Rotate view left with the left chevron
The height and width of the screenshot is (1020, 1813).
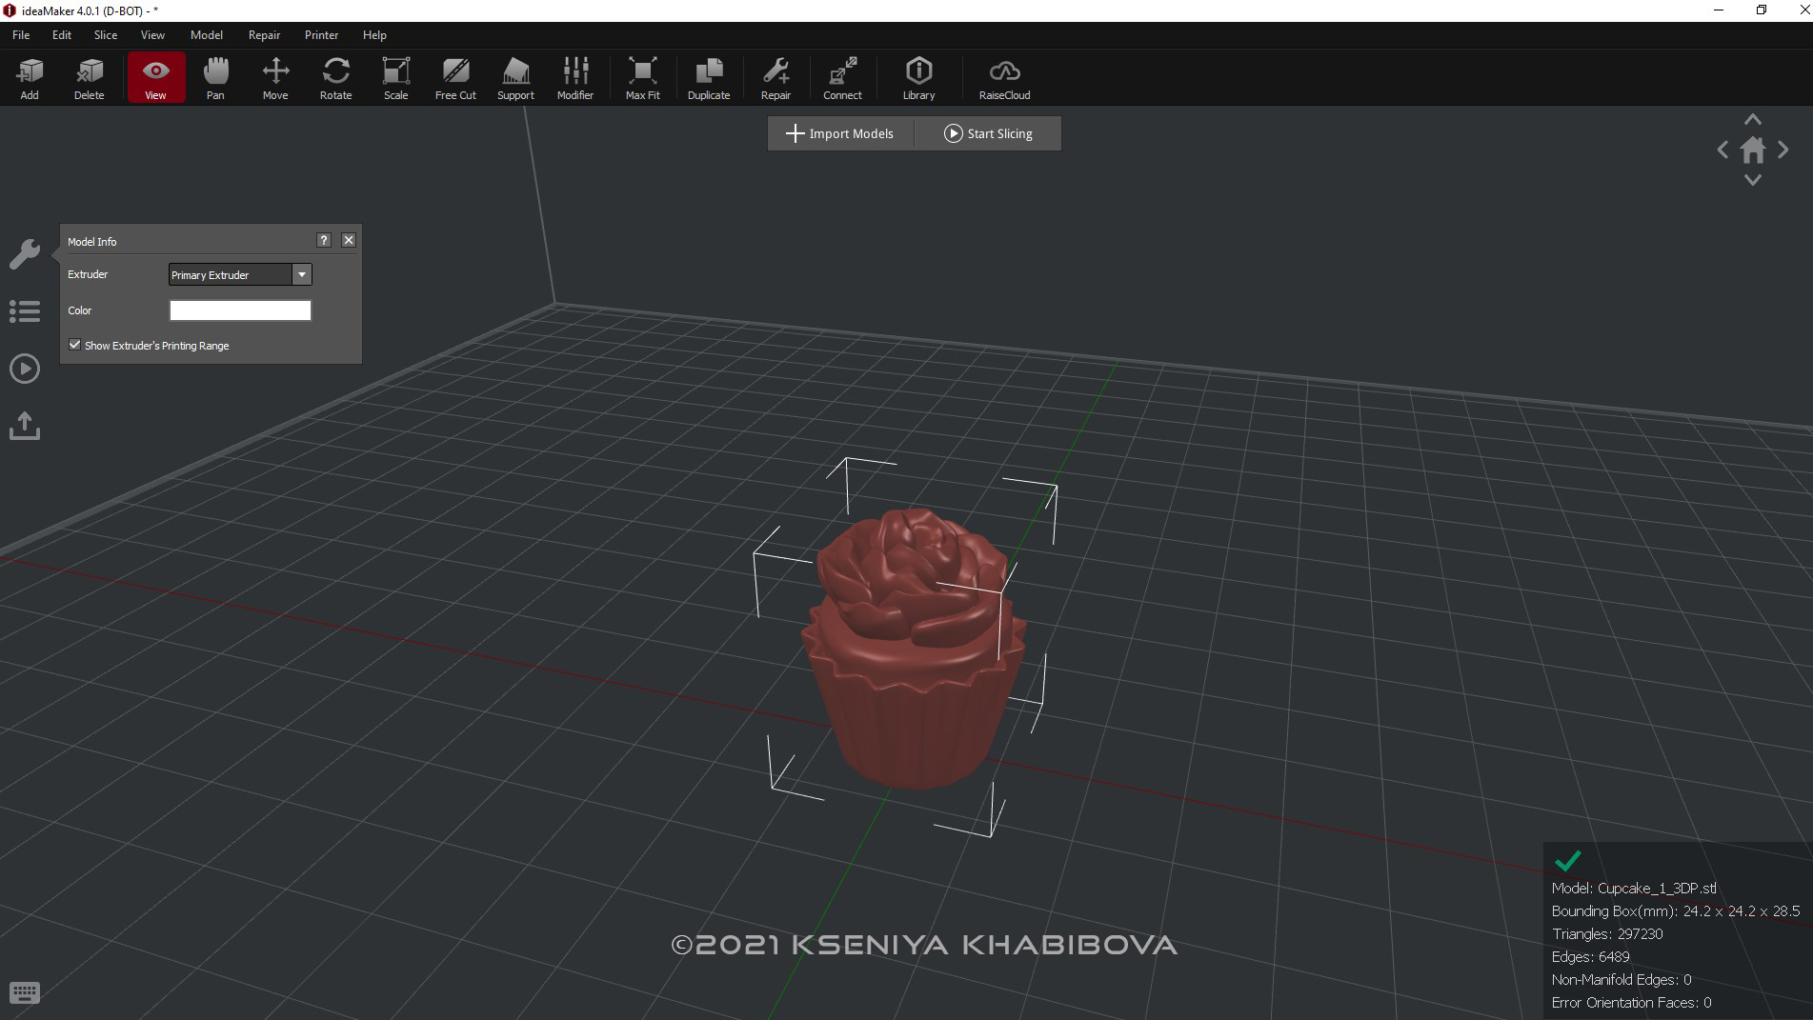click(1722, 150)
